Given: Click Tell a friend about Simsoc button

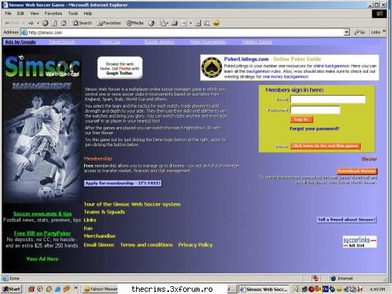Looking at the screenshot, I should pyautogui.click(x=346, y=220).
